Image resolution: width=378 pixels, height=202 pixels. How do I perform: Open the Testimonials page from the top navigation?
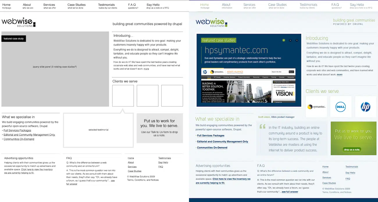click(308, 5)
